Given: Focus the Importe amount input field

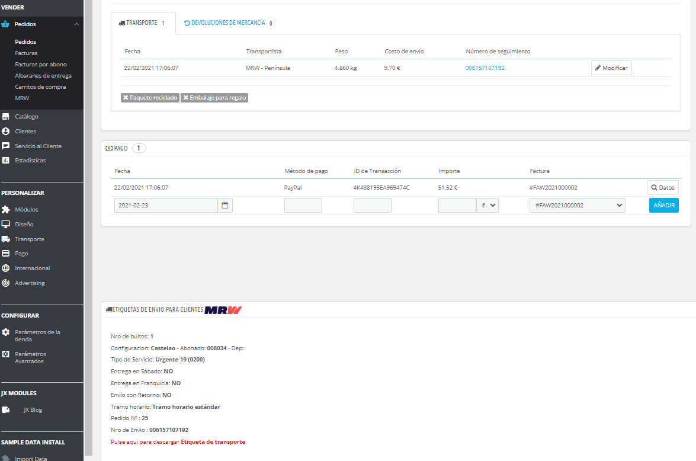Looking at the screenshot, I should tap(457, 205).
